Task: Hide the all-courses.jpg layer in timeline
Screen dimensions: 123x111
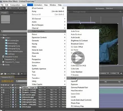Action: click(x=2, y=95)
